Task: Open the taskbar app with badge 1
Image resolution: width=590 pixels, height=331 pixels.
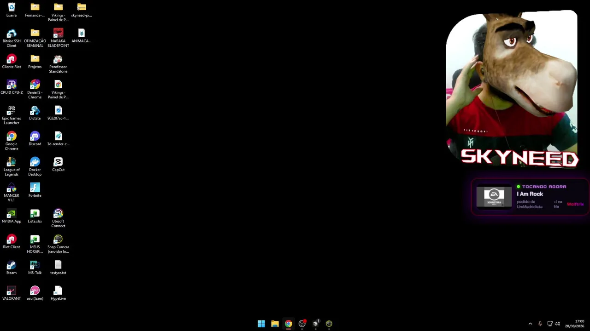Action: [316, 324]
